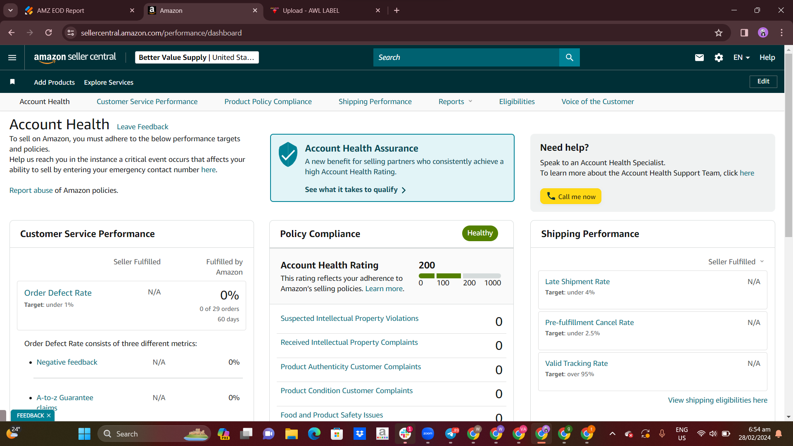The height and width of the screenshot is (446, 793).
Task: Open the Help link in the header
Action: click(x=767, y=57)
